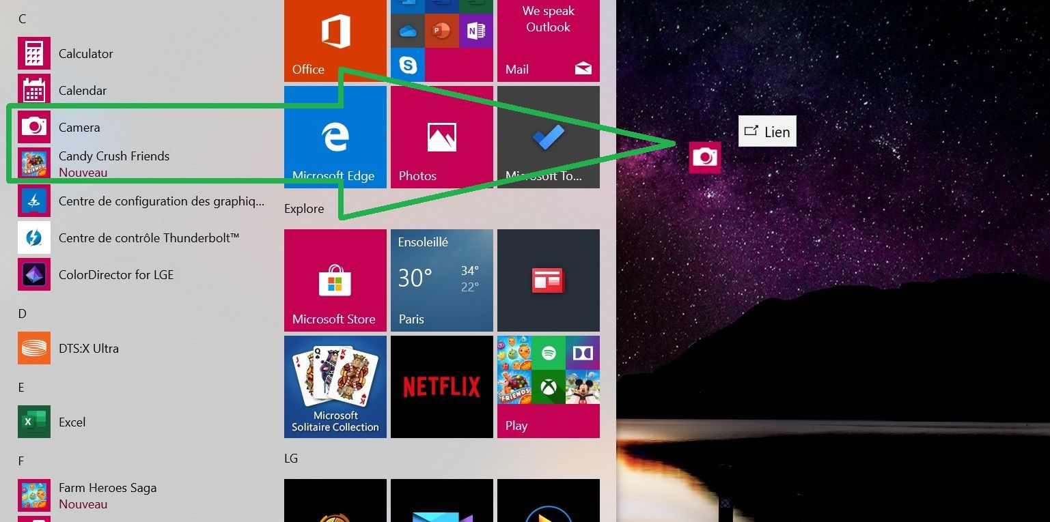
Task: Open Calculator from the app list
Action: (x=85, y=54)
